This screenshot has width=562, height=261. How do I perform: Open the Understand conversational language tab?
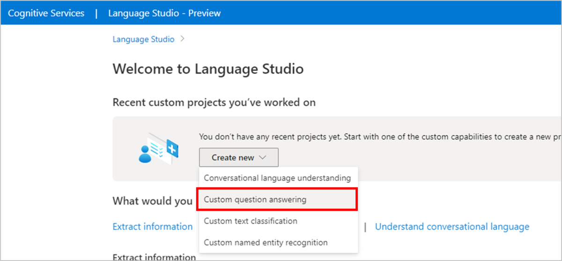coord(452,227)
